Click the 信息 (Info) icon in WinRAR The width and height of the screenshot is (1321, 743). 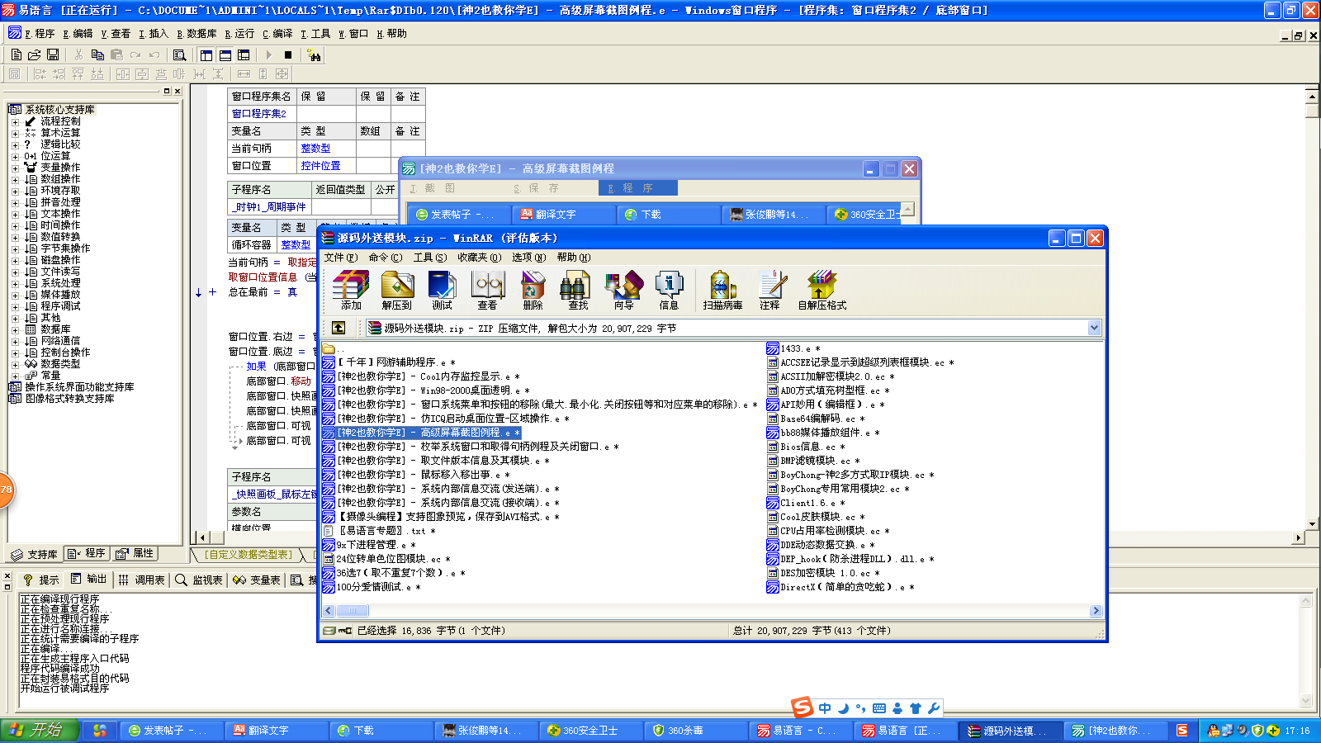(x=670, y=291)
